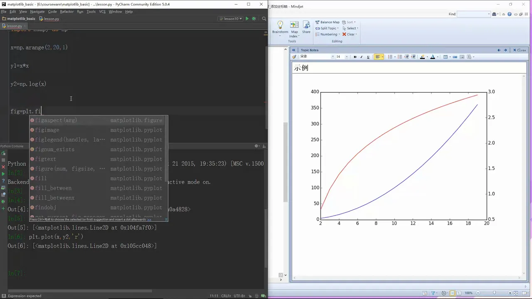Open Mindjet help question mark icon

coord(509,14)
